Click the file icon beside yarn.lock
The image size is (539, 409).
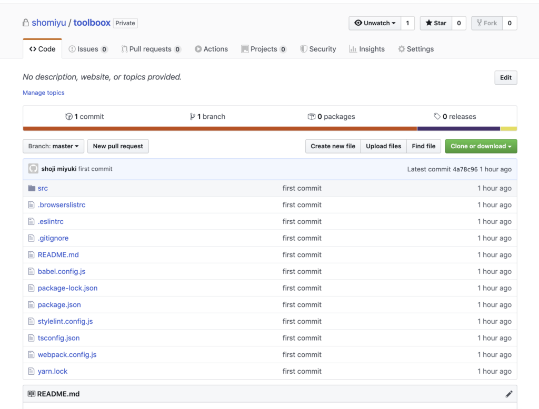[x=31, y=372]
